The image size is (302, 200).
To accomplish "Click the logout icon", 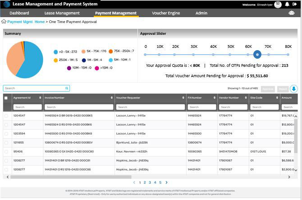I will click(x=294, y=4).
